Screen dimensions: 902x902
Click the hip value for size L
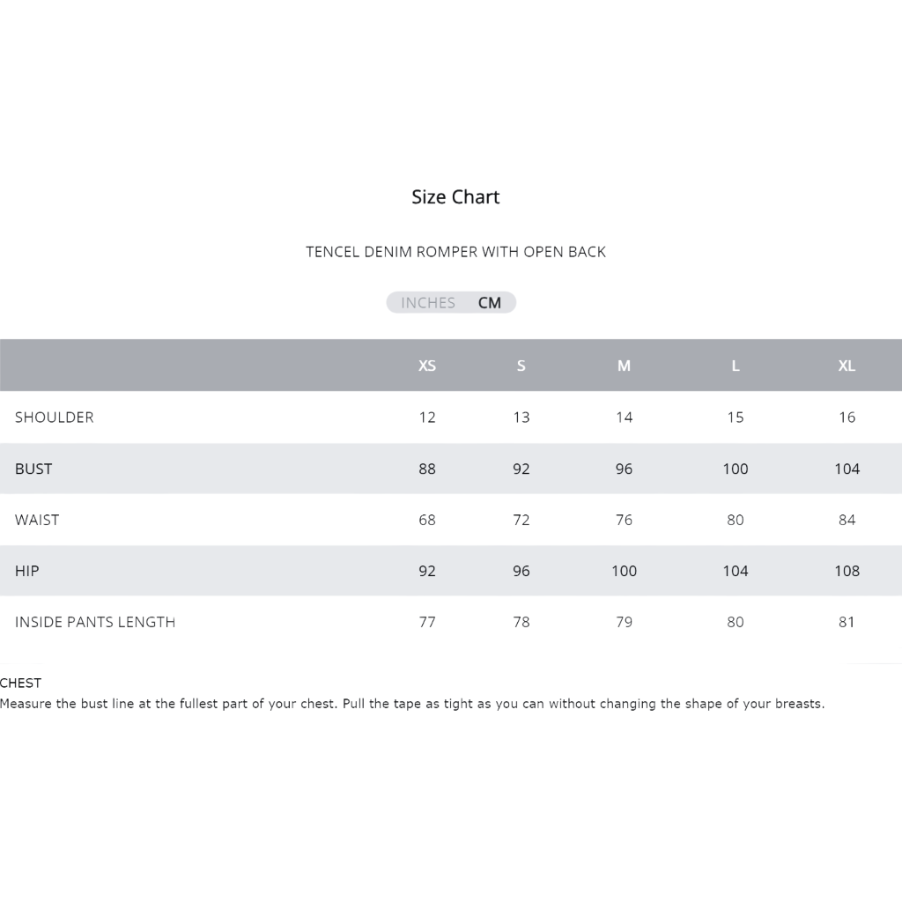coord(736,571)
